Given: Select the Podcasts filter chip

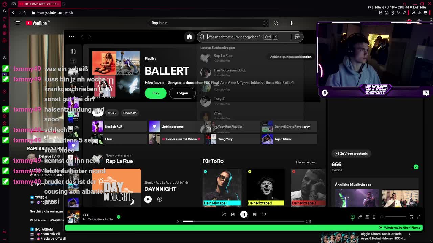Looking at the screenshot, I should pos(130,113).
